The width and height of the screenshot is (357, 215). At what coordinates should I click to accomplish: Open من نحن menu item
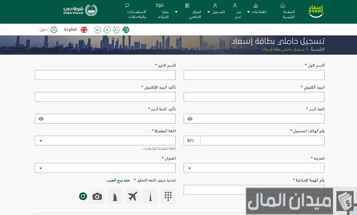(x=238, y=14)
